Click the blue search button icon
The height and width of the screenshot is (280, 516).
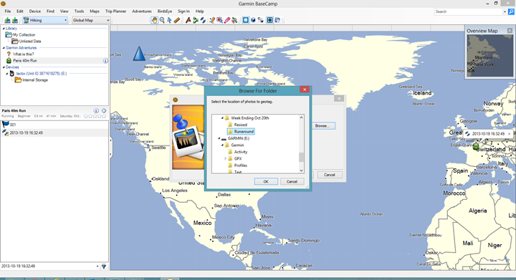pos(511,11)
